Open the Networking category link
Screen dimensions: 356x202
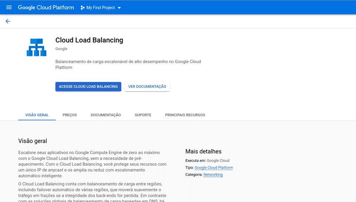[213, 175]
